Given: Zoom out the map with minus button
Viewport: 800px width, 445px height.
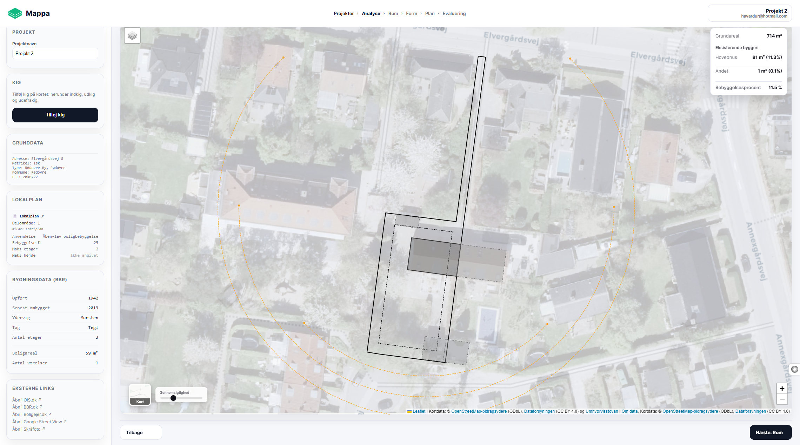Looking at the screenshot, I should pyautogui.click(x=782, y=399).
